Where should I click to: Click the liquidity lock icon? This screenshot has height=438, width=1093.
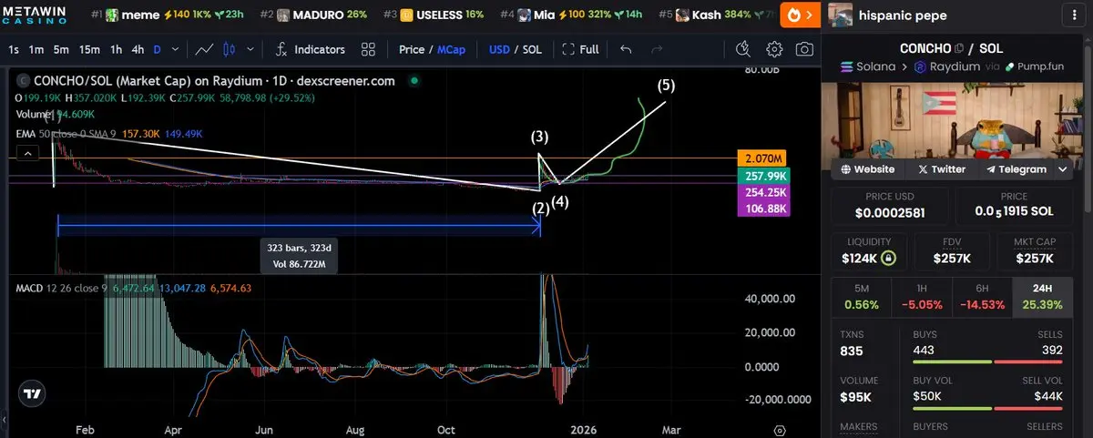pyautogui.click(x=888, y=259)
